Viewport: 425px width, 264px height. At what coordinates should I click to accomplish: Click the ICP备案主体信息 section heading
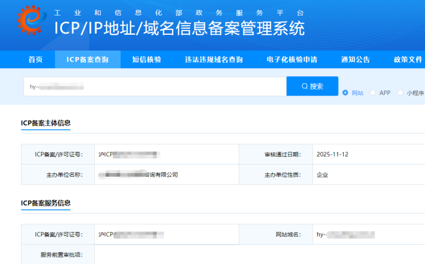click(x=45, y=123)
